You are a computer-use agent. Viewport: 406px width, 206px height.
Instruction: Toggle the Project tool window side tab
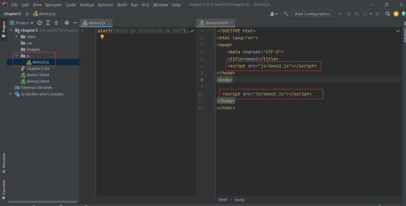[4, 29]
